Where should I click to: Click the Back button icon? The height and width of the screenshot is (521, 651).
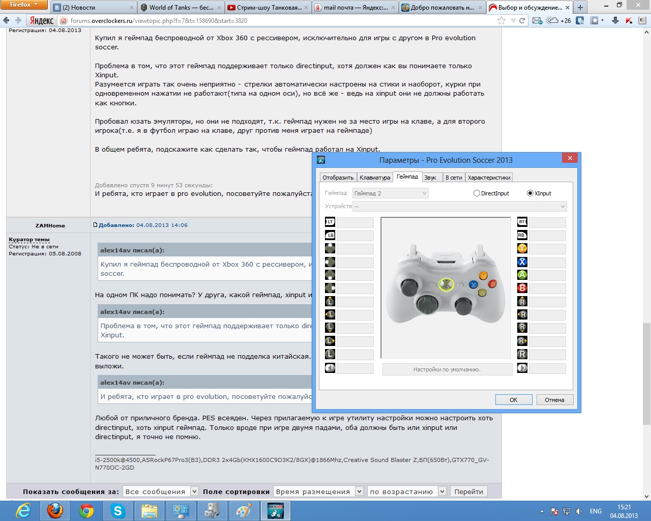(x=330, y=367)
